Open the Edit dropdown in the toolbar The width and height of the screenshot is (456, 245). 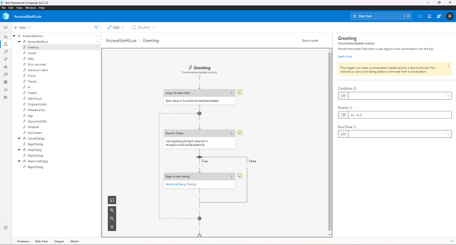pos(116,27)
